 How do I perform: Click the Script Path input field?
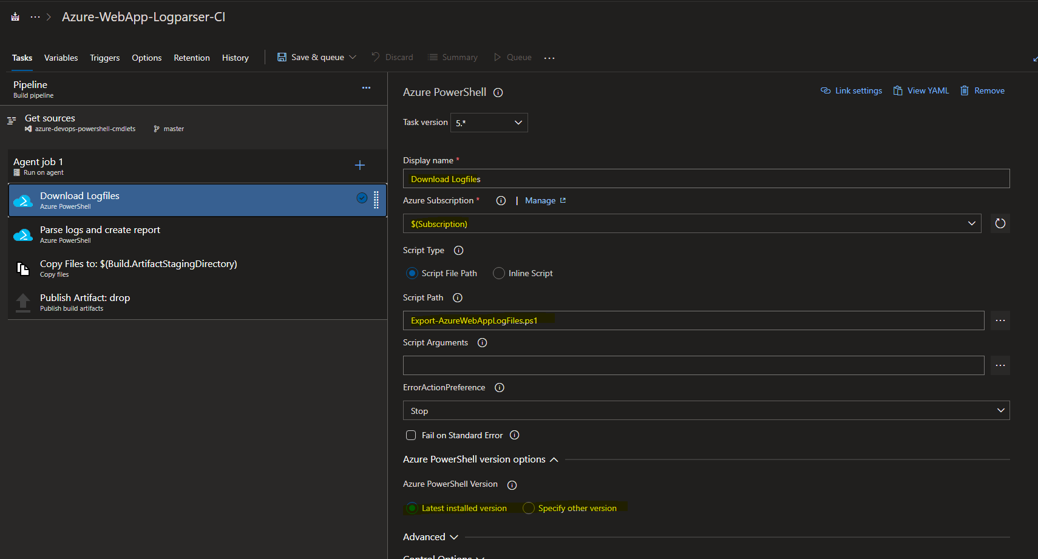coord(693,320)
